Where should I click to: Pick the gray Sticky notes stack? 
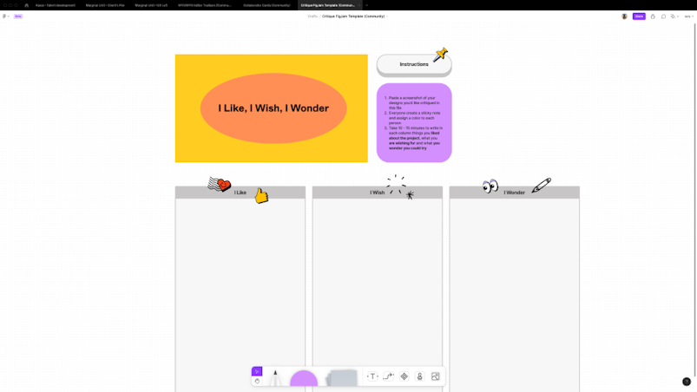tap(342, 378)
